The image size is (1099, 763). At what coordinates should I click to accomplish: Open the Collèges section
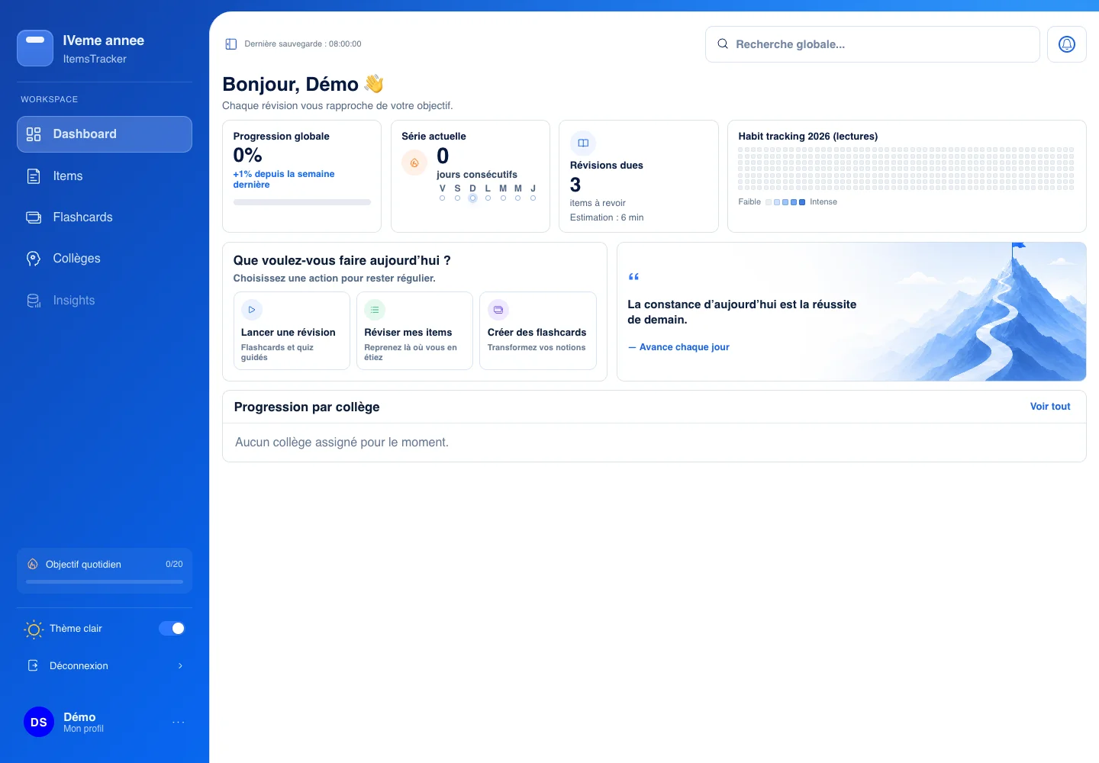(105, 259)
